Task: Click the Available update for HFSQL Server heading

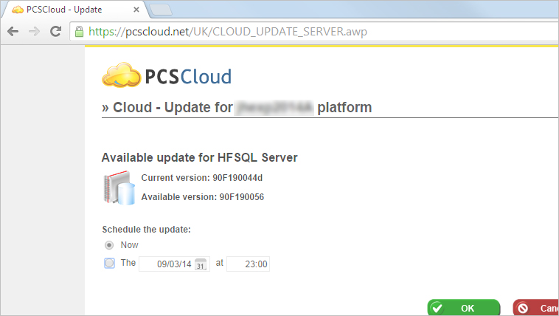Action: [200, 157]
